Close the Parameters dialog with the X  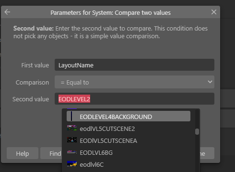(214, 12)
